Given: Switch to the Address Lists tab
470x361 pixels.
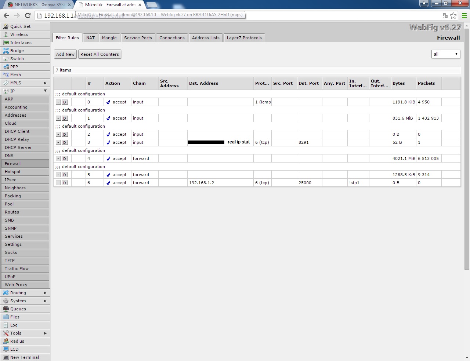Looking at the screenshot, I should [206, 38].
